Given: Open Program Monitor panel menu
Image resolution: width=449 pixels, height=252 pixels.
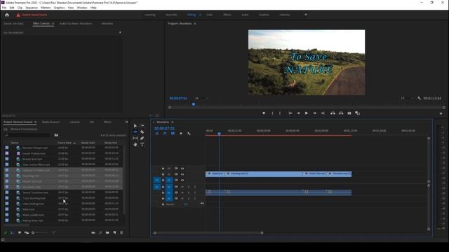Looking at the screenshot, I should [195, 24].
